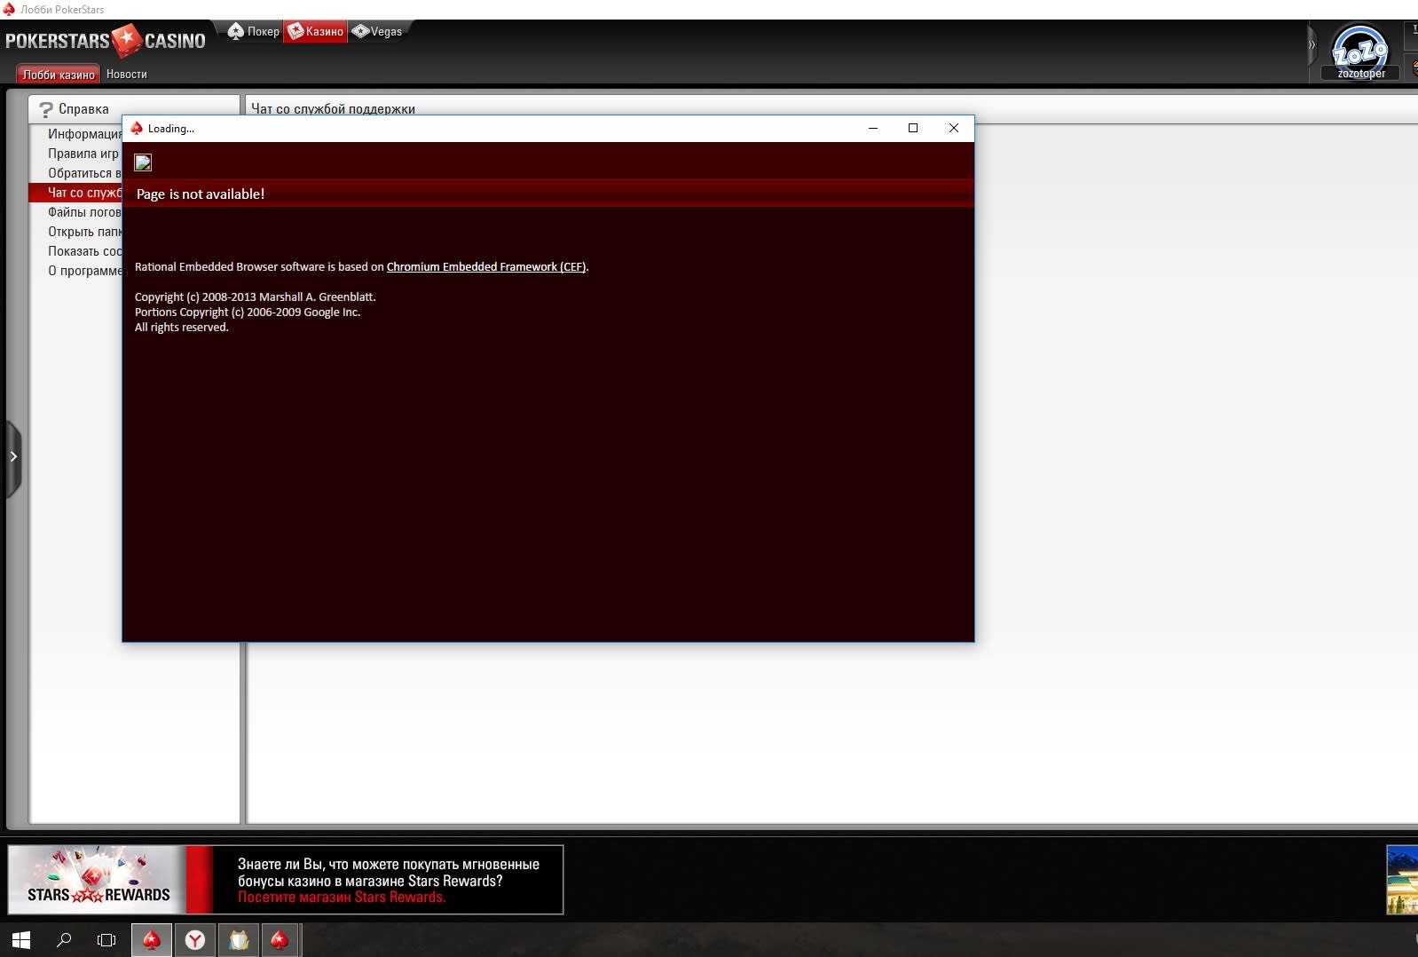This screenshot has height=957, width=1418.
Task: Click Посетите магазин Stars Rewards link
Action: (x=342, y=898)
